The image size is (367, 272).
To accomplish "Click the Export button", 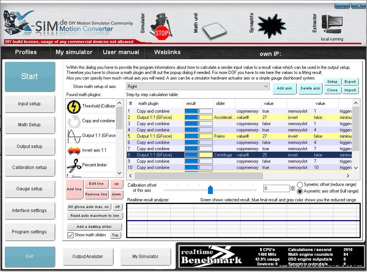I will 350,82.
